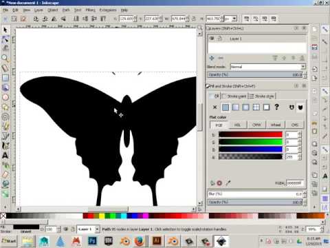Select the Bezier pen tool
Screen dimensions: 330x248
tap(5, 136)
